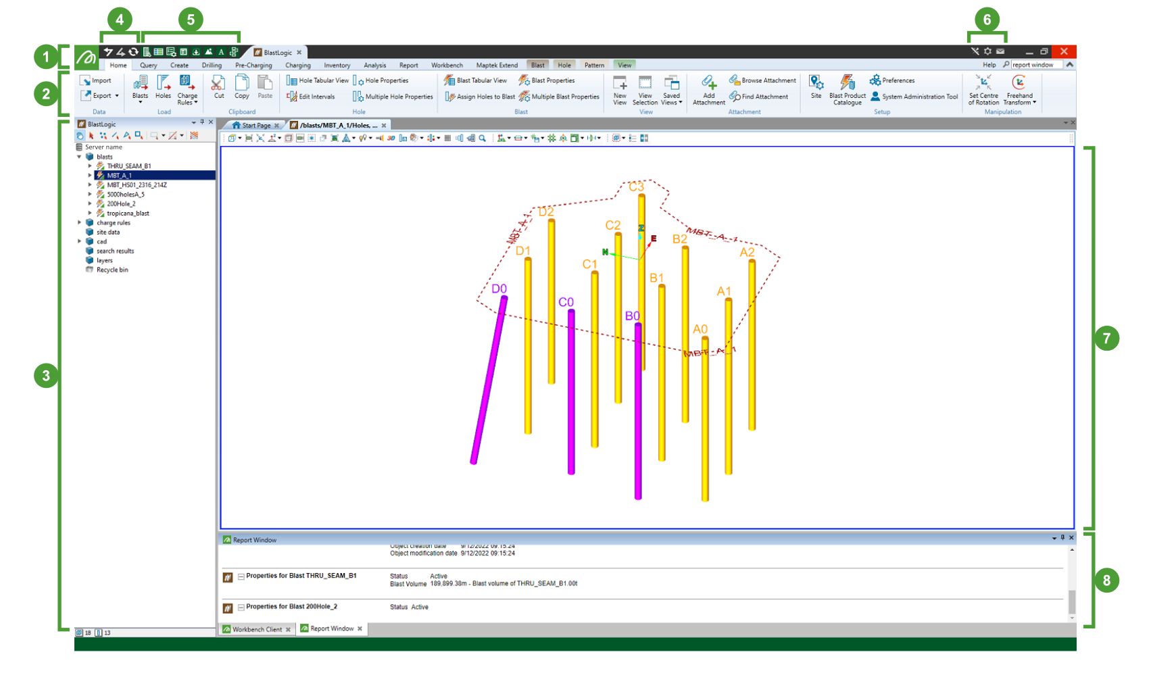Viewport: 1151px width, 696px height.
Task: Toggle the zoom magnifier in view toolbar
Action: [483, 139]
